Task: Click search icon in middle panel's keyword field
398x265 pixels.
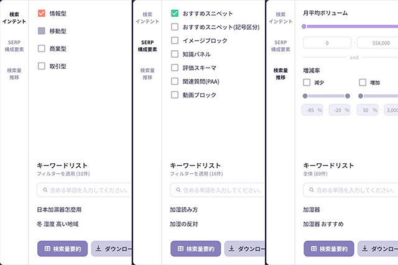Action: pos(177,190)
